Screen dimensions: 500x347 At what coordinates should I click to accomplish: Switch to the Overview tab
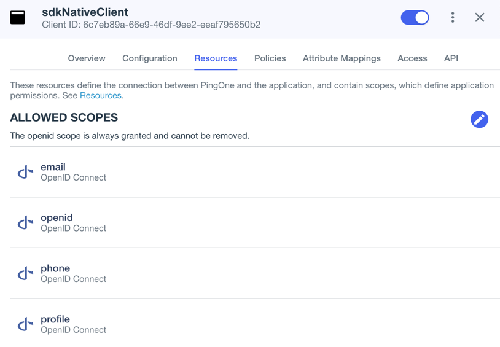(87, 58)
